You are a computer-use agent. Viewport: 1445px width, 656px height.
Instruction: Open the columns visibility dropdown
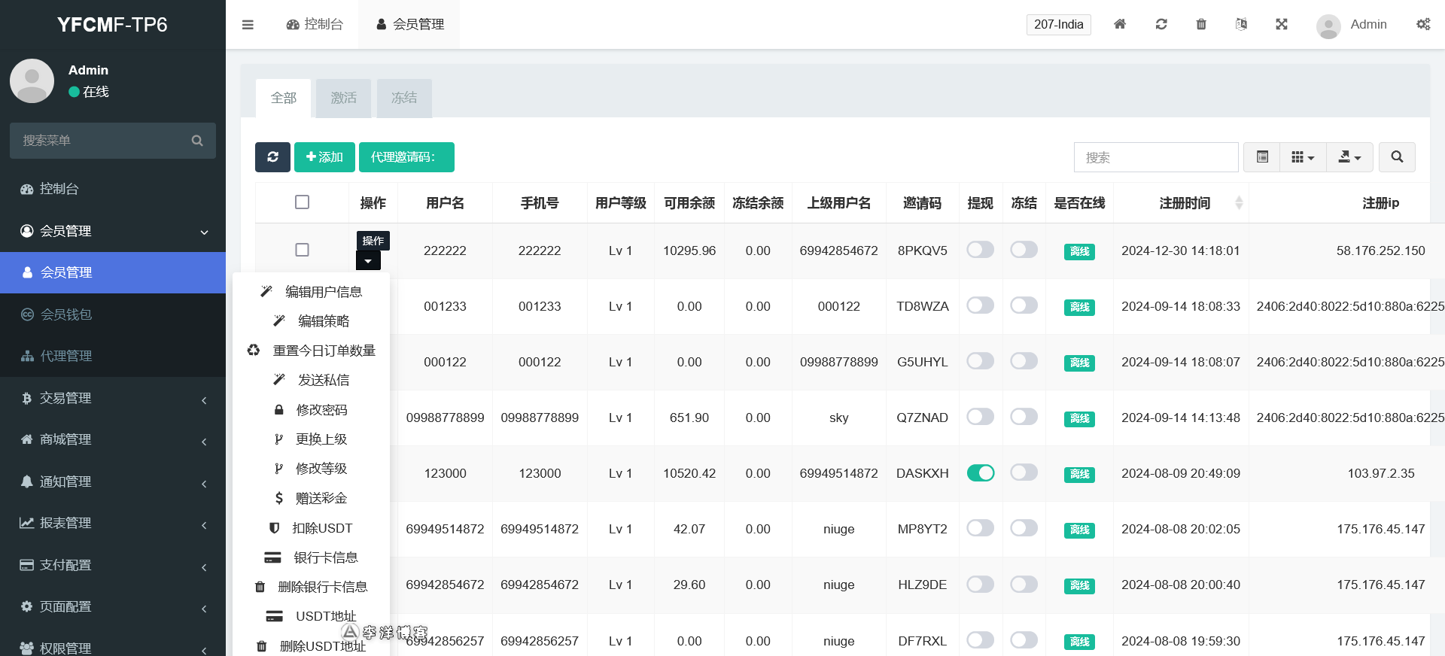pos(1303,157)
